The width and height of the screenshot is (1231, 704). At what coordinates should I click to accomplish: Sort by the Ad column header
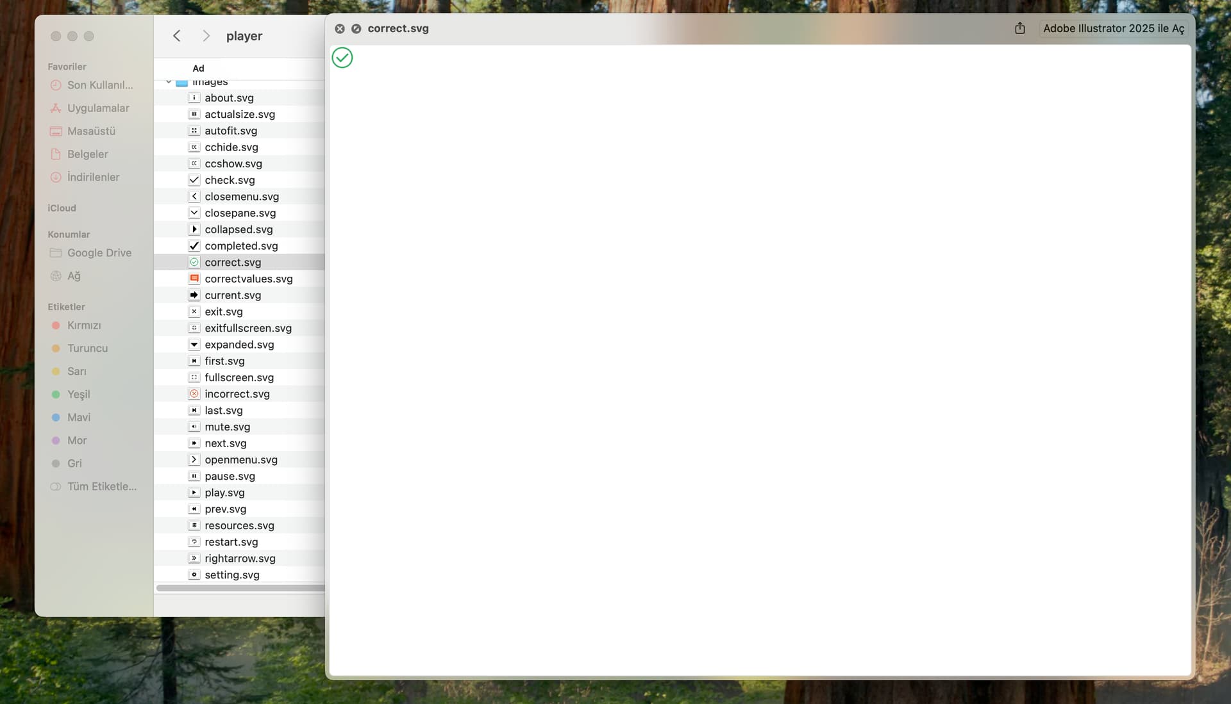[199, 69]
